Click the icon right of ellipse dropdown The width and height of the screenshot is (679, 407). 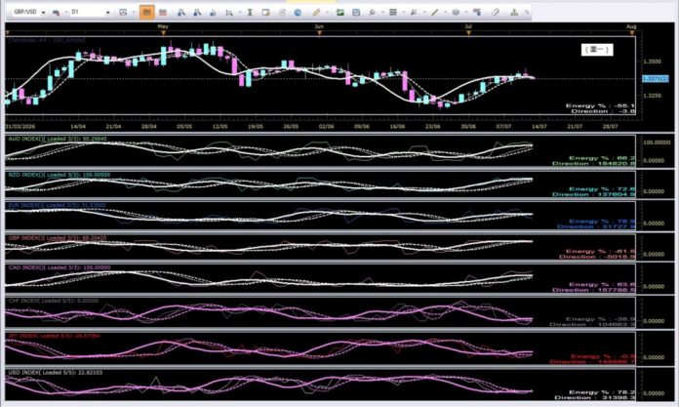coord(477,13)
